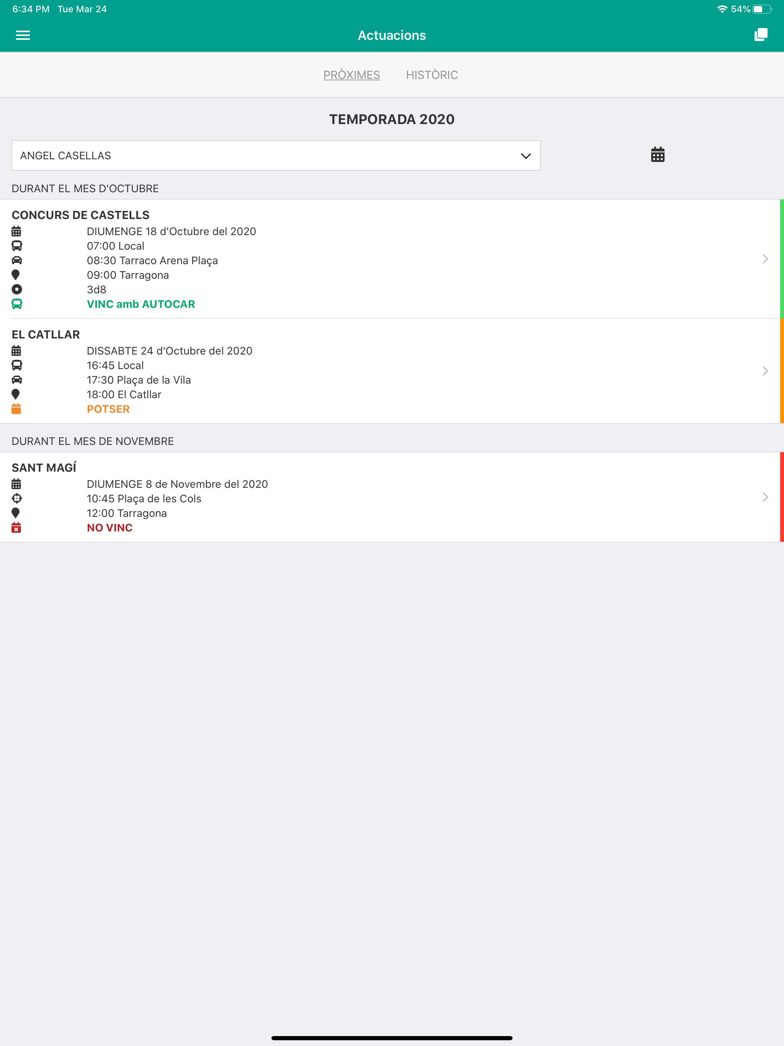Screen dimensions: 784x1046
Task: Select the SANT MAGÍ event title
Action: (44, 467)
